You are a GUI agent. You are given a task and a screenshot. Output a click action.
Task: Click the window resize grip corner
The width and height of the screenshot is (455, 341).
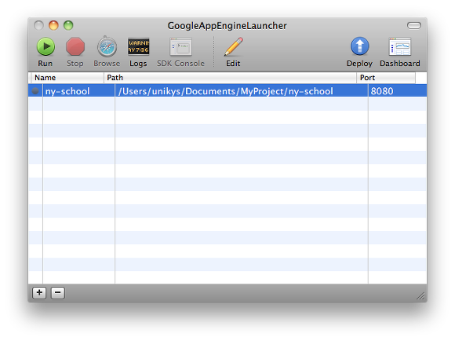[x=420, y=295]
